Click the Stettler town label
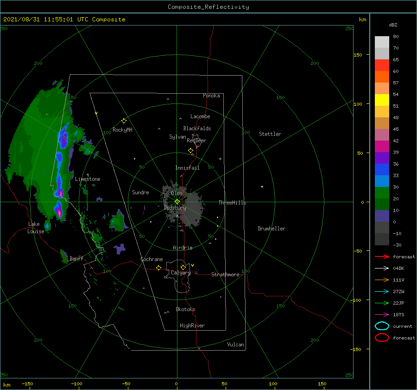The image size is (417, 390). pos(270,134)
